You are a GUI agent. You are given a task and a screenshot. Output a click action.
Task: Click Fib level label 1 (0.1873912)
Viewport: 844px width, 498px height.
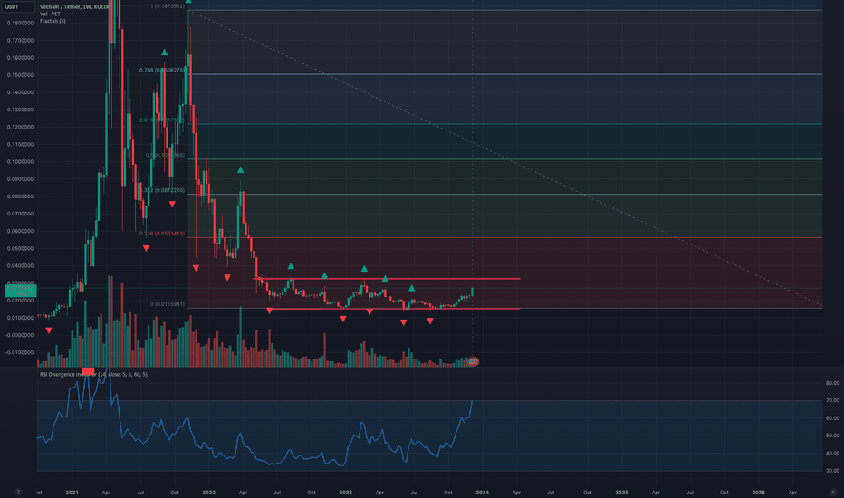(168, 6)
